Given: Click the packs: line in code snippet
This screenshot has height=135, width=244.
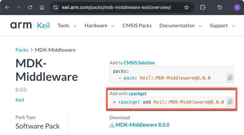Looking at the screenshot, I should (121, 71).
